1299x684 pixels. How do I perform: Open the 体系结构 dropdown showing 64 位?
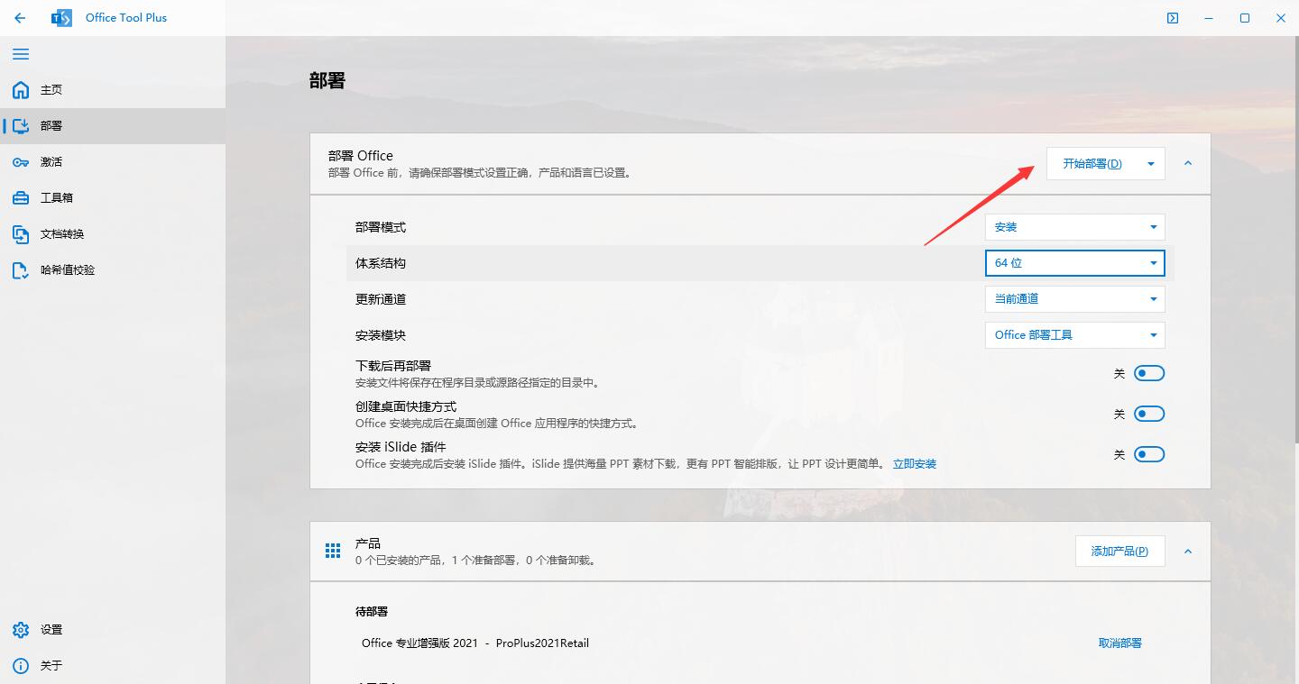[x=1075, y=263]
